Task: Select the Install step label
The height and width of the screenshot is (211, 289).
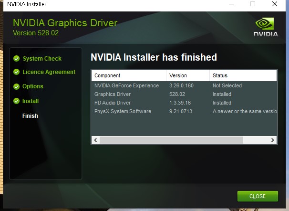Action: 31,101
